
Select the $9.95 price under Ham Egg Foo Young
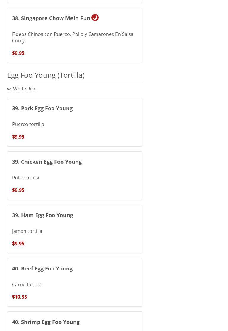tap(18, 244)
